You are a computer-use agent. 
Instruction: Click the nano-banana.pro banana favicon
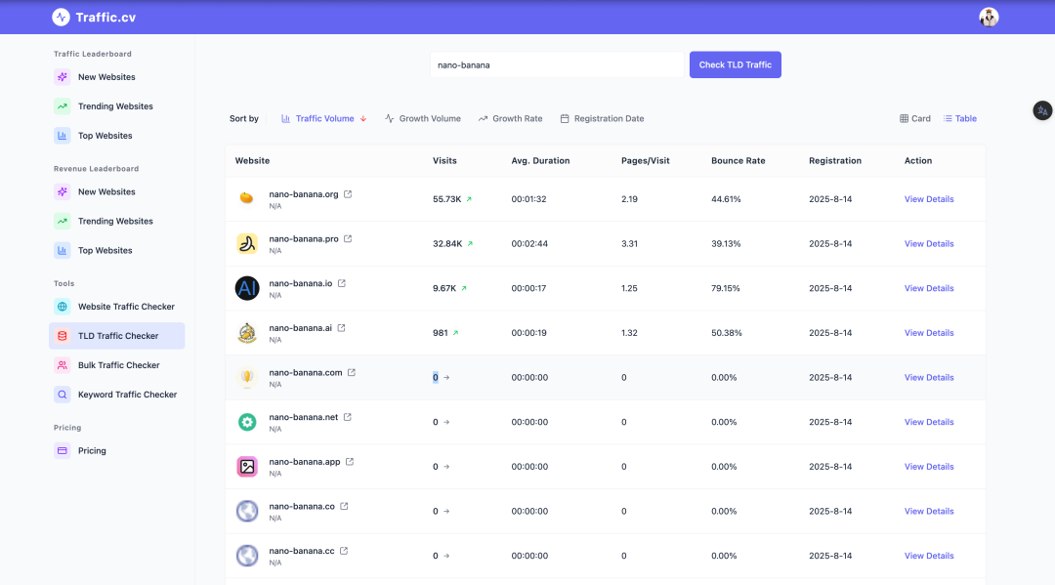(x=247, y=243)
